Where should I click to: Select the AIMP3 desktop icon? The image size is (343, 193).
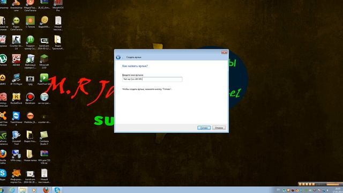click(x=3, y=79)
